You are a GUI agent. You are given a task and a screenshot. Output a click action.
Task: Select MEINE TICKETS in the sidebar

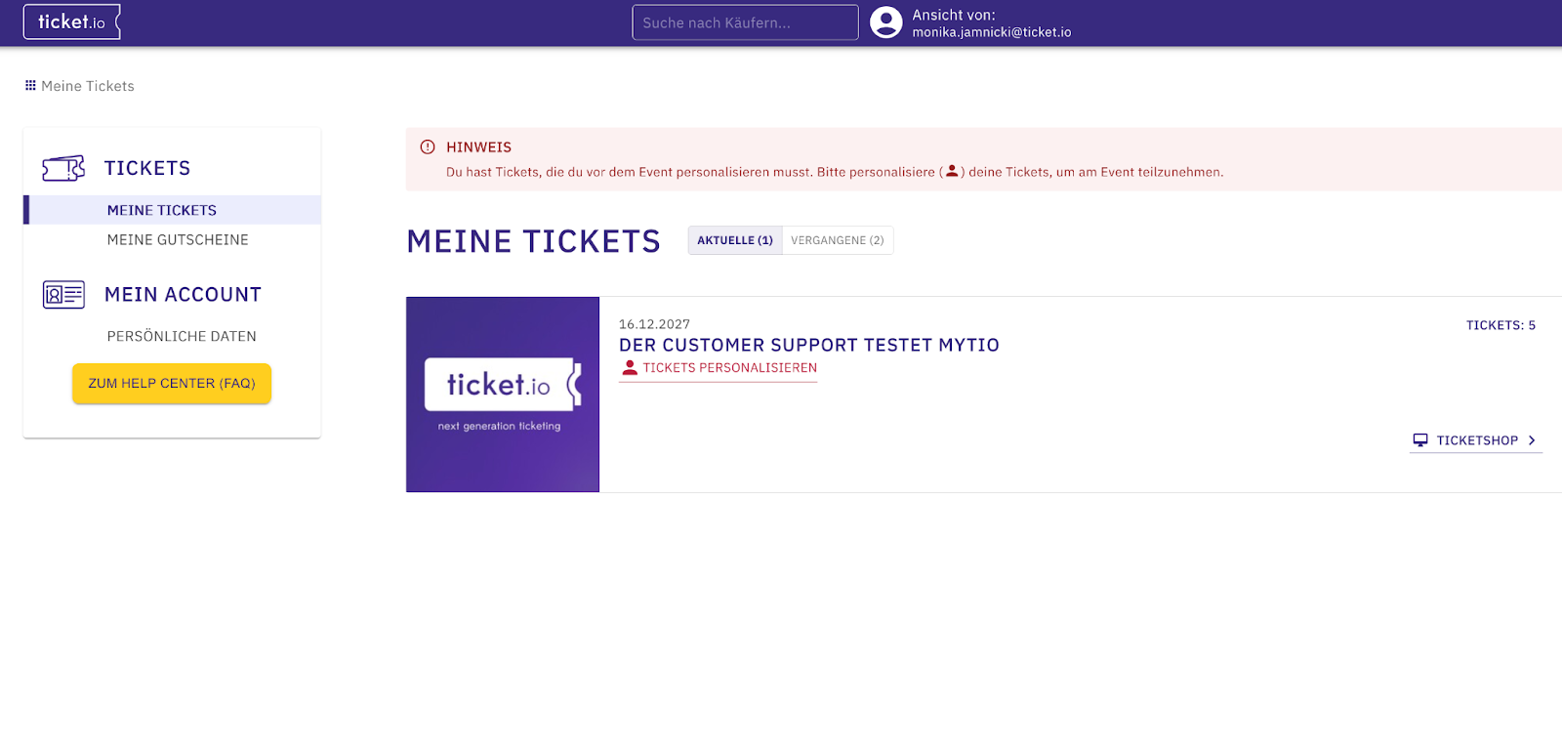pyautogui.click(x=160, y=209)
